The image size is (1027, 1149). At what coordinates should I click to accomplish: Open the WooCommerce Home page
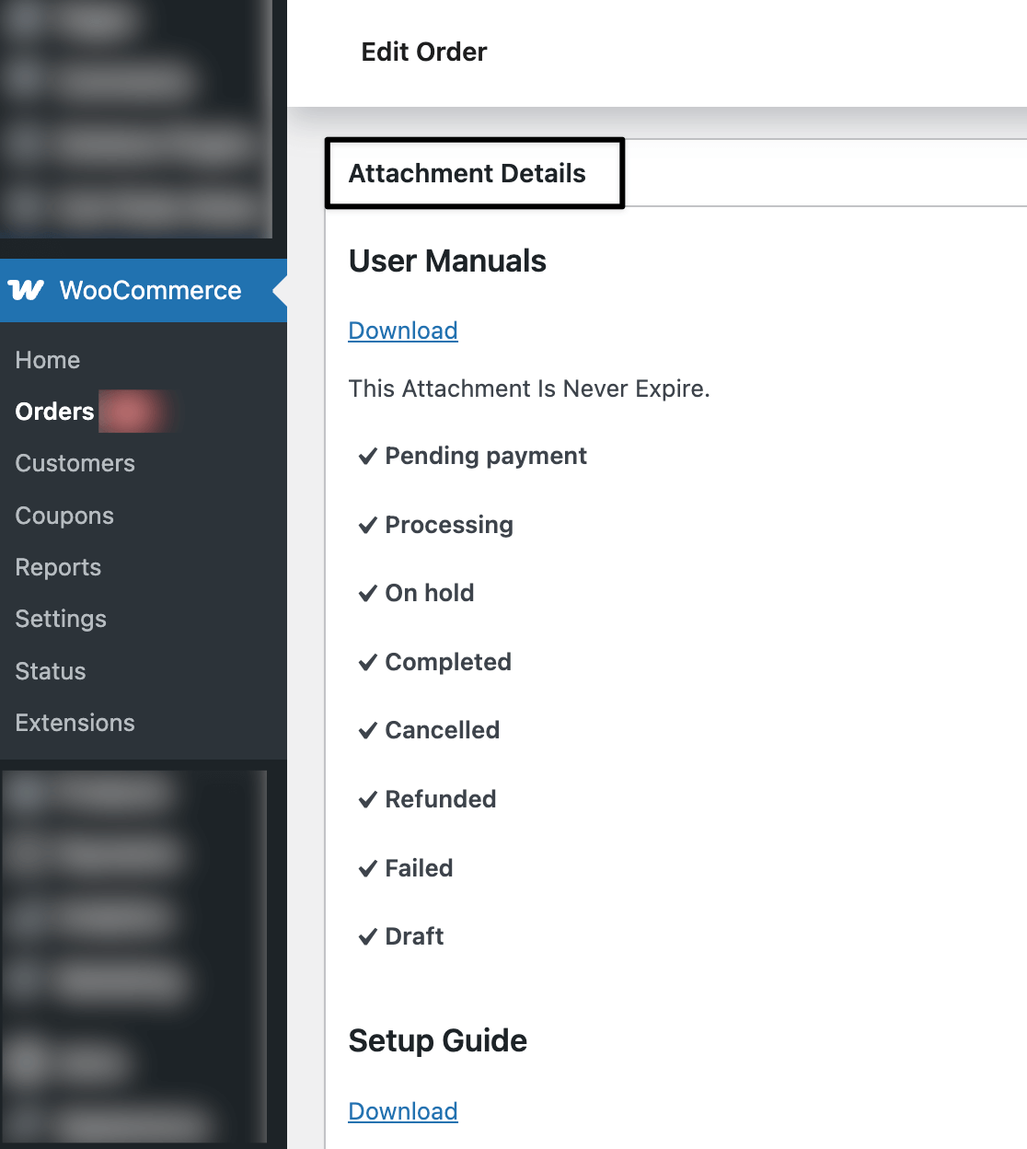click(x=47, y=360)
